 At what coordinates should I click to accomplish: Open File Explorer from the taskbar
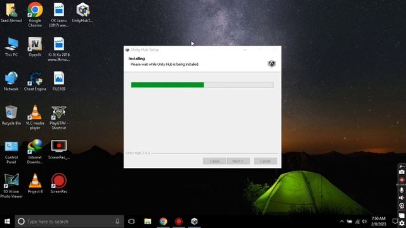148,222
